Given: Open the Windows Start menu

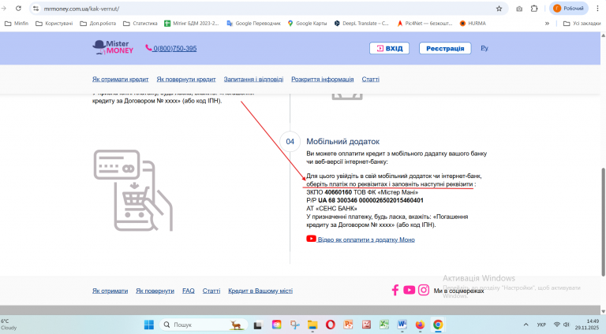Looking at the screenshot, I should point(149,325).
